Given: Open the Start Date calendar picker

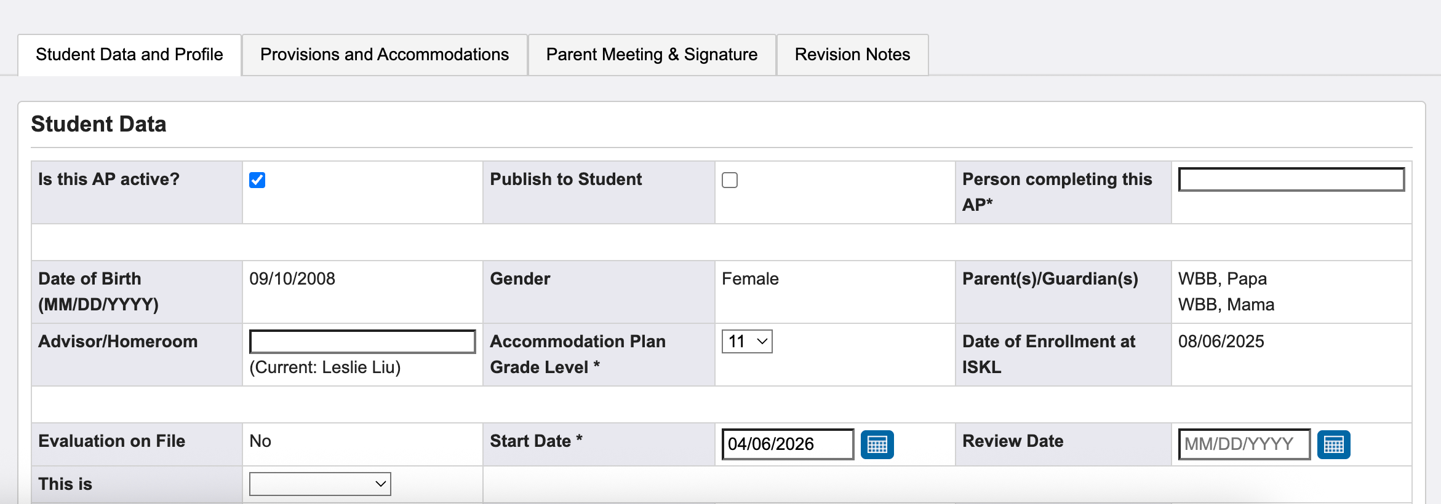Looking at the screenshot, I should [x=877, y=444].
